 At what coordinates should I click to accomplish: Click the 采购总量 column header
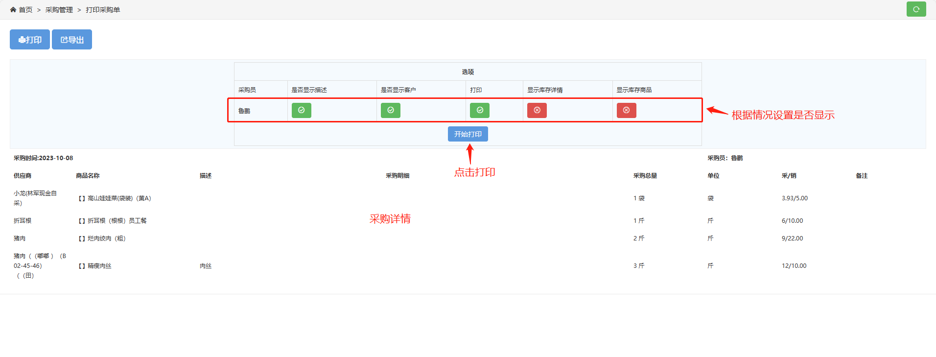point(645,176)
